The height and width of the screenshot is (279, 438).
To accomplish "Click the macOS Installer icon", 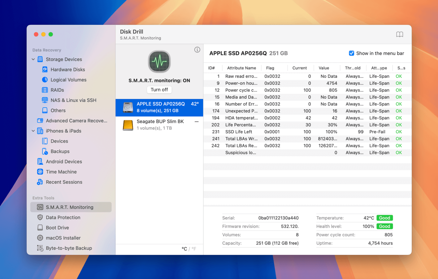I will [40, 238].
